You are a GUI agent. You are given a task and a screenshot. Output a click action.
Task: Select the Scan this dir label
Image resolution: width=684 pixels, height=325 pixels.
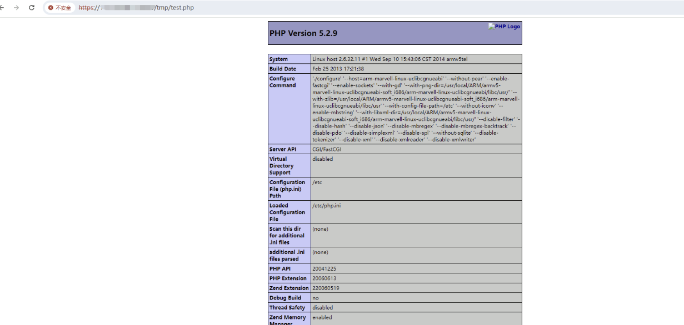point(287,236)
